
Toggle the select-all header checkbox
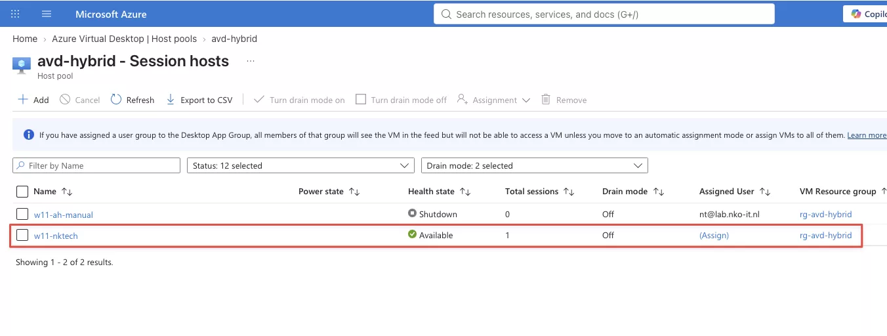click(x=22, y=192)
